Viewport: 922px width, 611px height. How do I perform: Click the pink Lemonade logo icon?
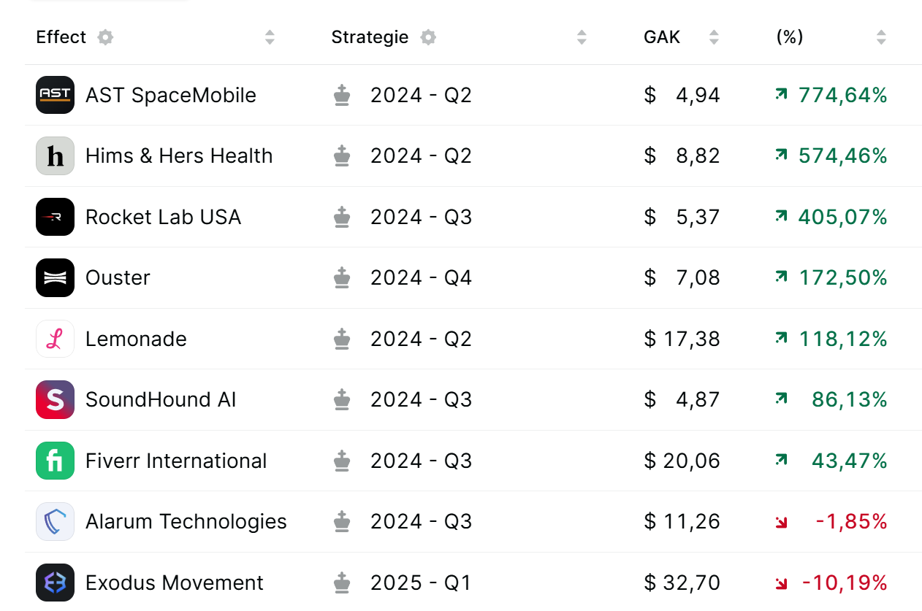[x=55, y=339]
